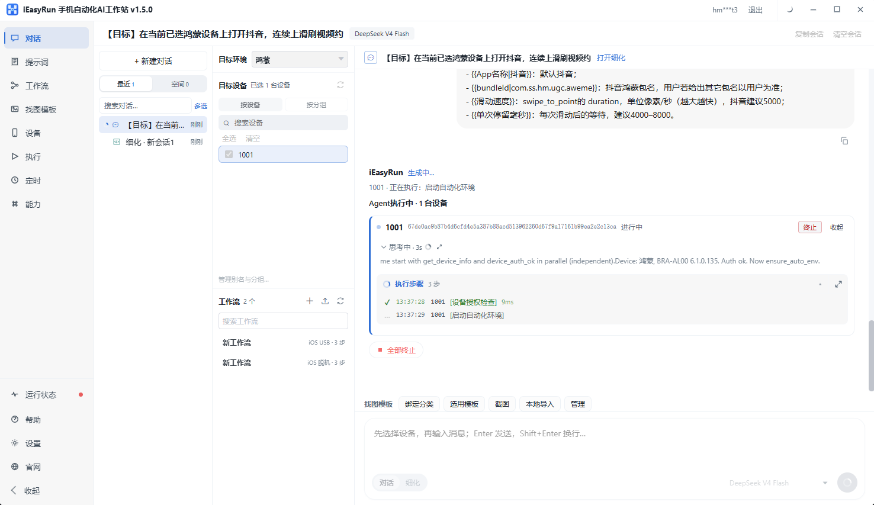874x505 pixels.
Task: Open the DeepSeek V4 Flash model dropdown
Action: coord(777,483)
